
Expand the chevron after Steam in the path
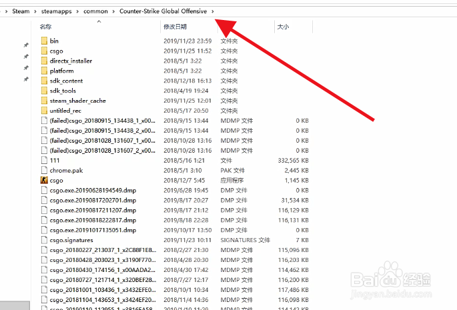(x=35, y=11)
